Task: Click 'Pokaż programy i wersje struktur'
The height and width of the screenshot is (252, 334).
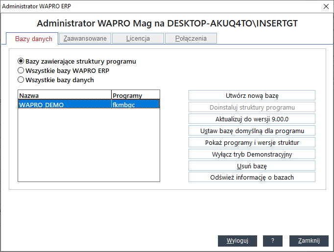Action: point(252,142)
